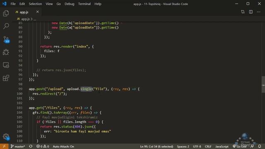Viewport: 265px width, 149px height.
Task: Click Ln 99, Col 34 cursor position
Action: coord(157,147)
